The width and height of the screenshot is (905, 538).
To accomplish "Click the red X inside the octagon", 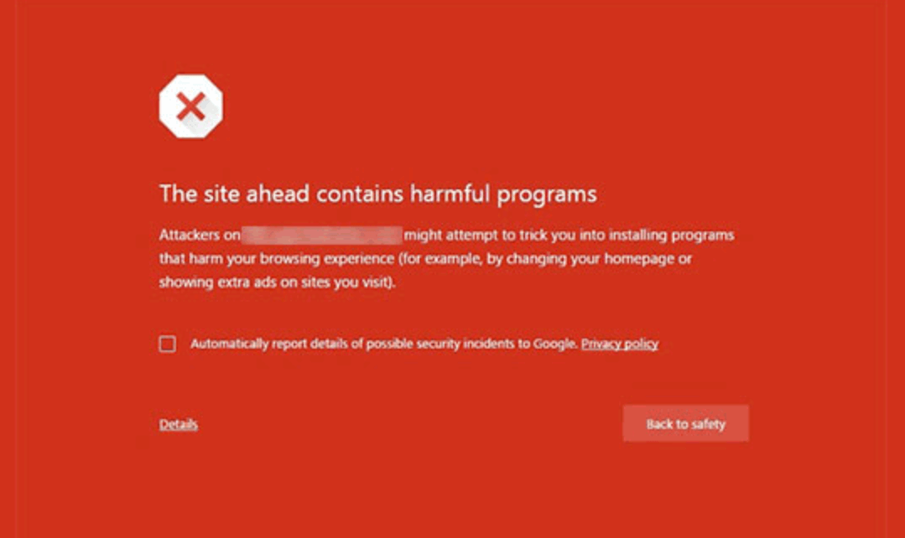I will coord(190,106).
